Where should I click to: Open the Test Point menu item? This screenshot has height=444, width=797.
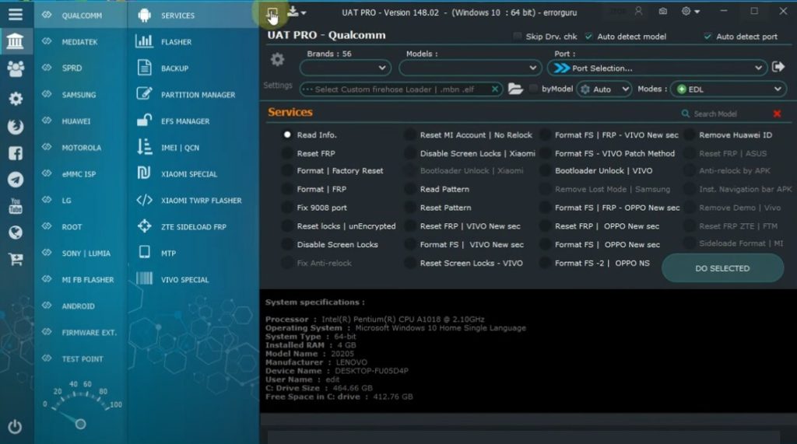[80, 358]
